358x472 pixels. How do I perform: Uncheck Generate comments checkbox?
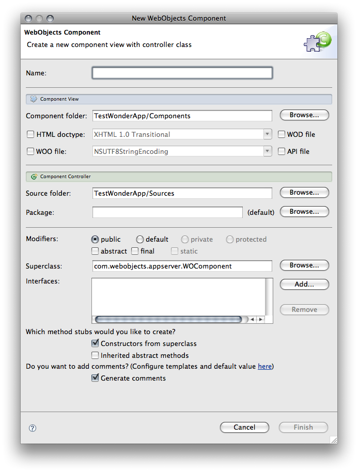click(x=95, y=378)
